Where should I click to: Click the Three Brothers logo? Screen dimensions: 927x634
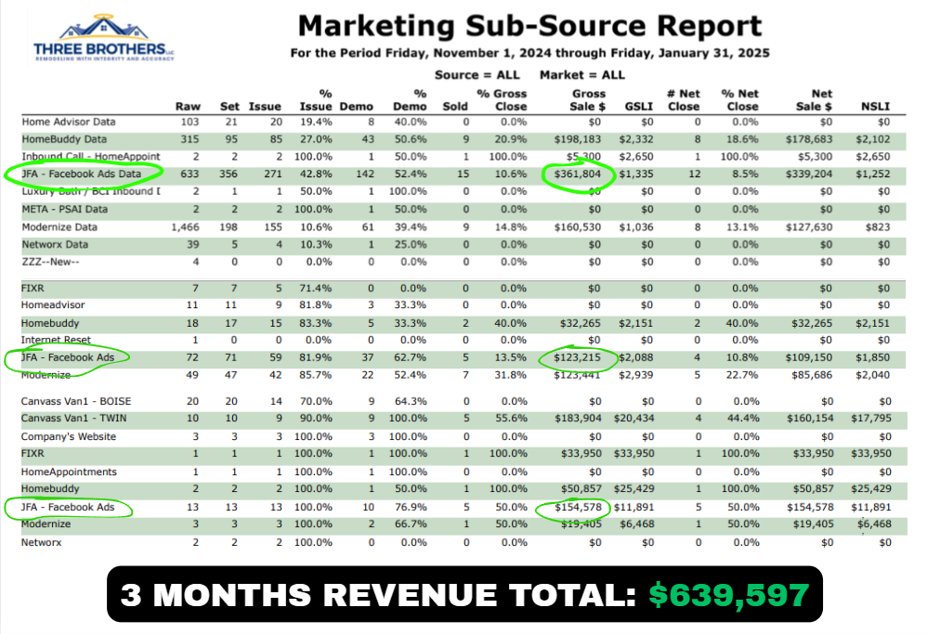coord(103,36)
